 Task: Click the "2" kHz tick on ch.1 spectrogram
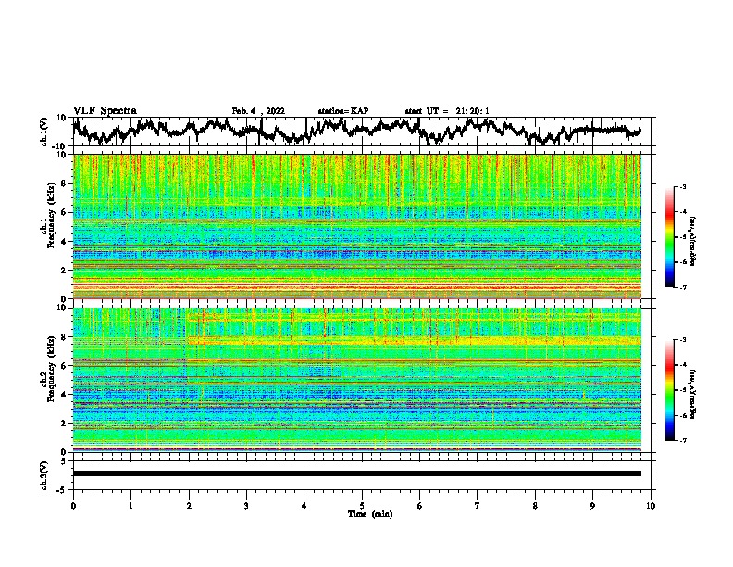64,270
